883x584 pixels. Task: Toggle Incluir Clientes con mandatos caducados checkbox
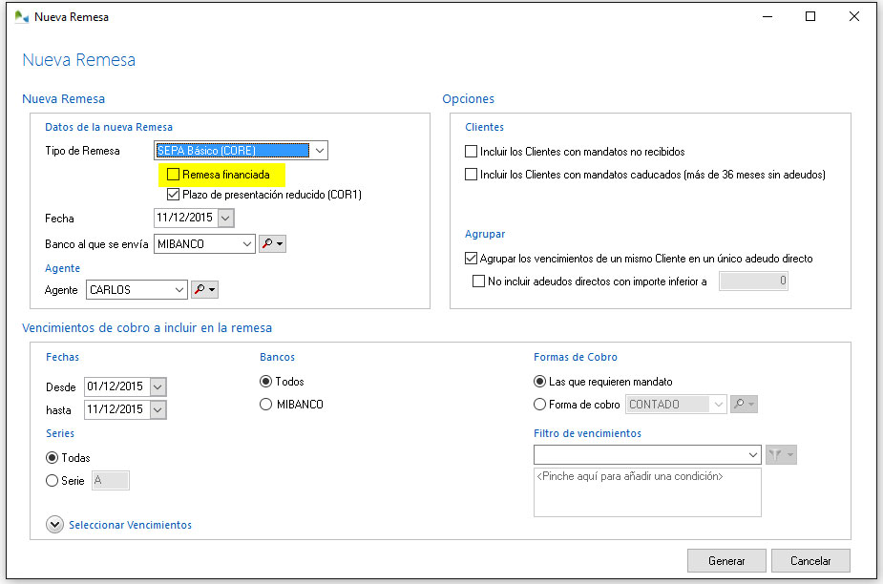click(x=471, y=175)
